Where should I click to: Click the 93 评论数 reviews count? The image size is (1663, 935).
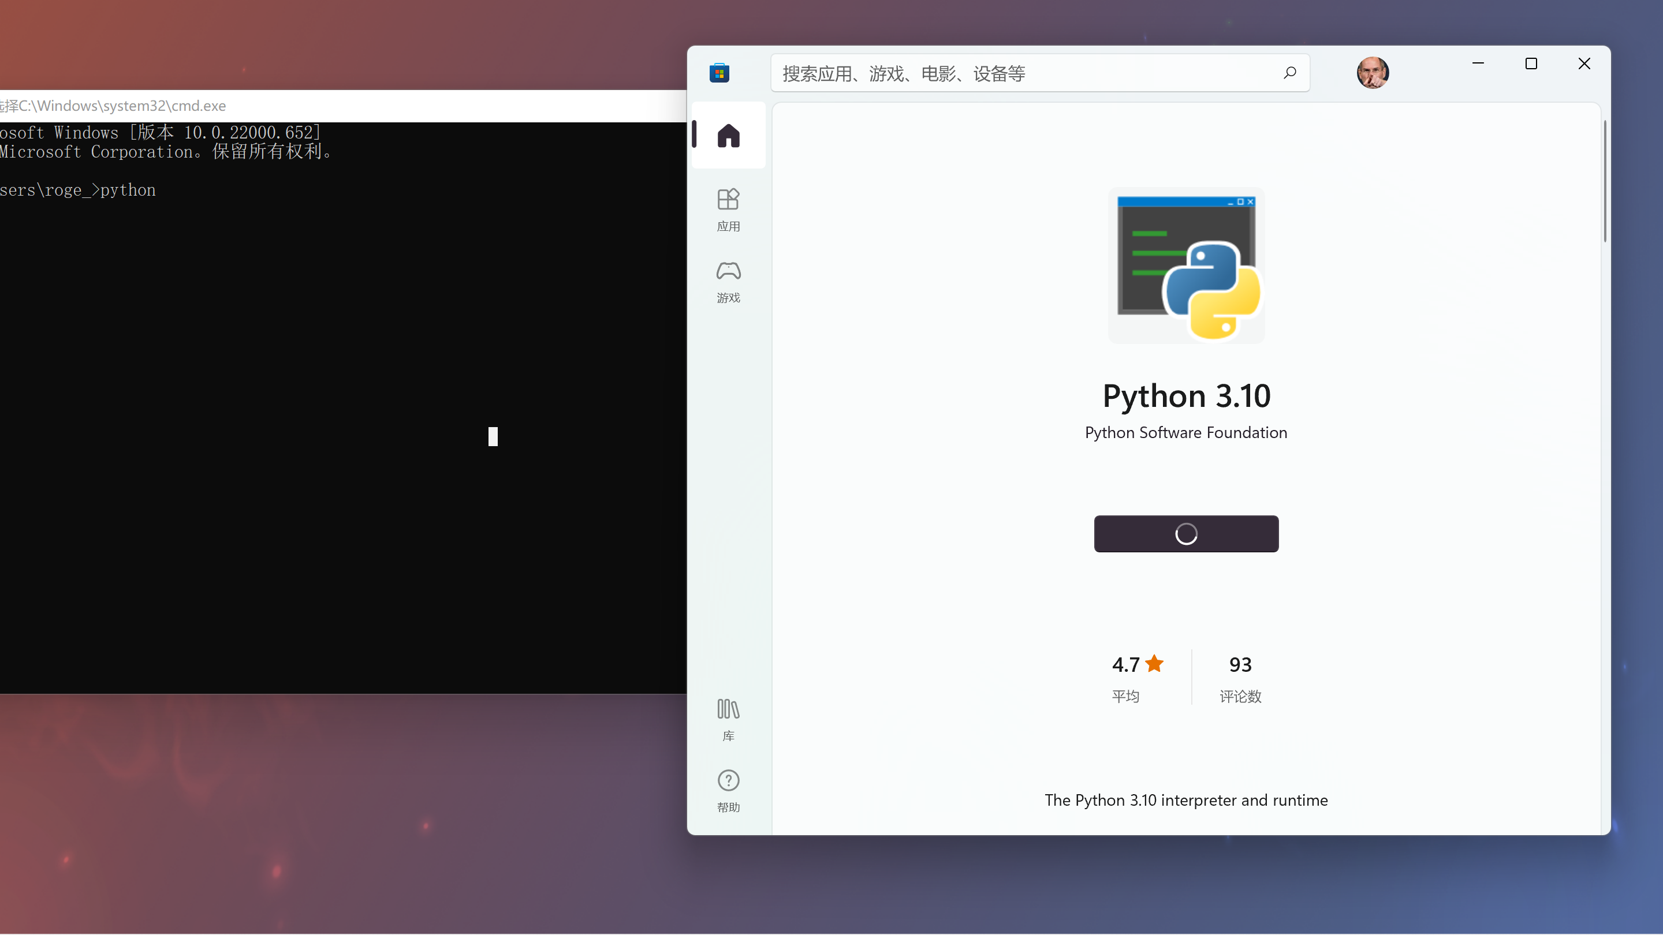click(1240, 678)
